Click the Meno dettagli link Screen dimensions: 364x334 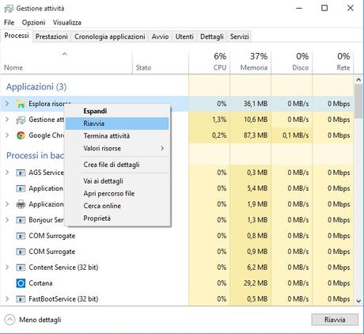[40, 320]
